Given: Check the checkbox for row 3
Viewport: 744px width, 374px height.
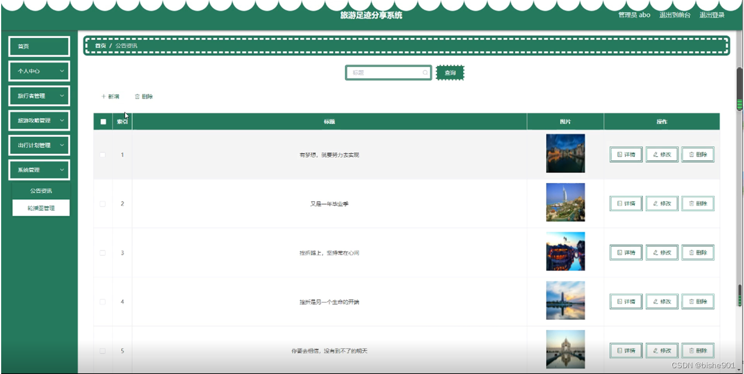Looking at the screenshot, I should (103, 252).
